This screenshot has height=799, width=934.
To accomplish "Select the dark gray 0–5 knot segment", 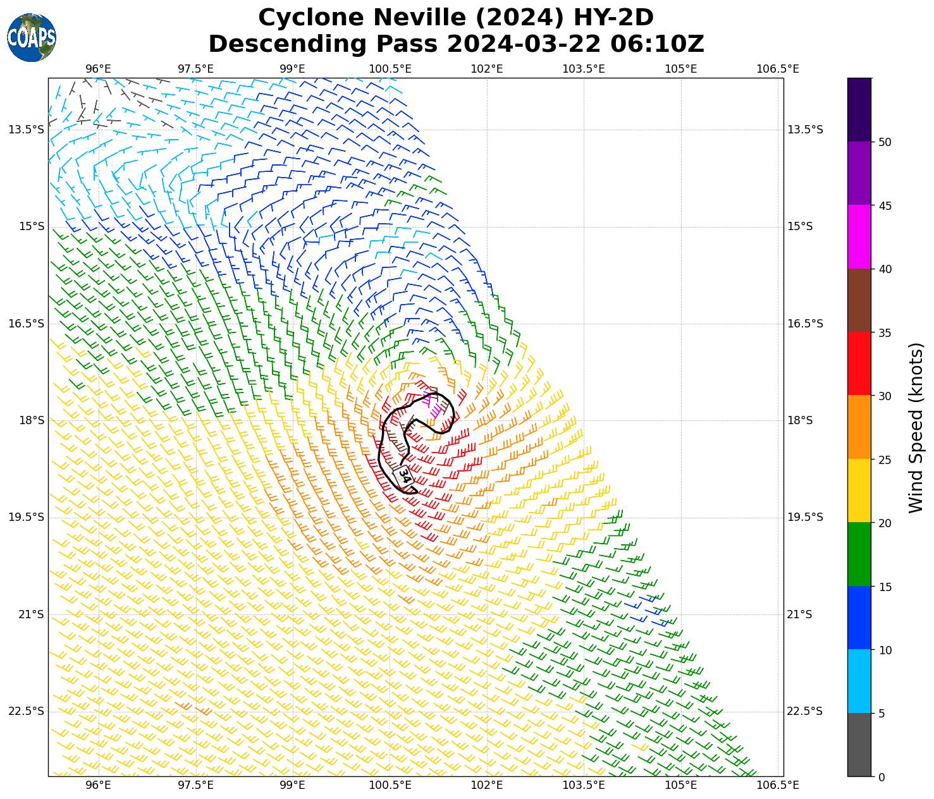I will pos(859,745).
